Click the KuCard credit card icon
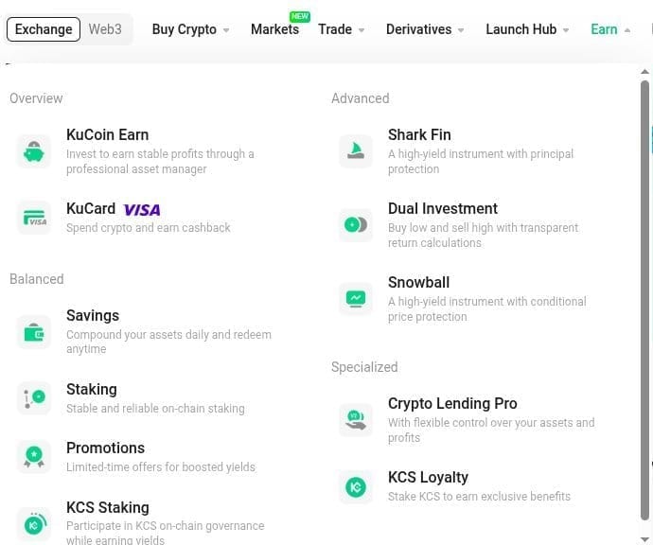Screen dimensions: 653x545 click(34, 218)
